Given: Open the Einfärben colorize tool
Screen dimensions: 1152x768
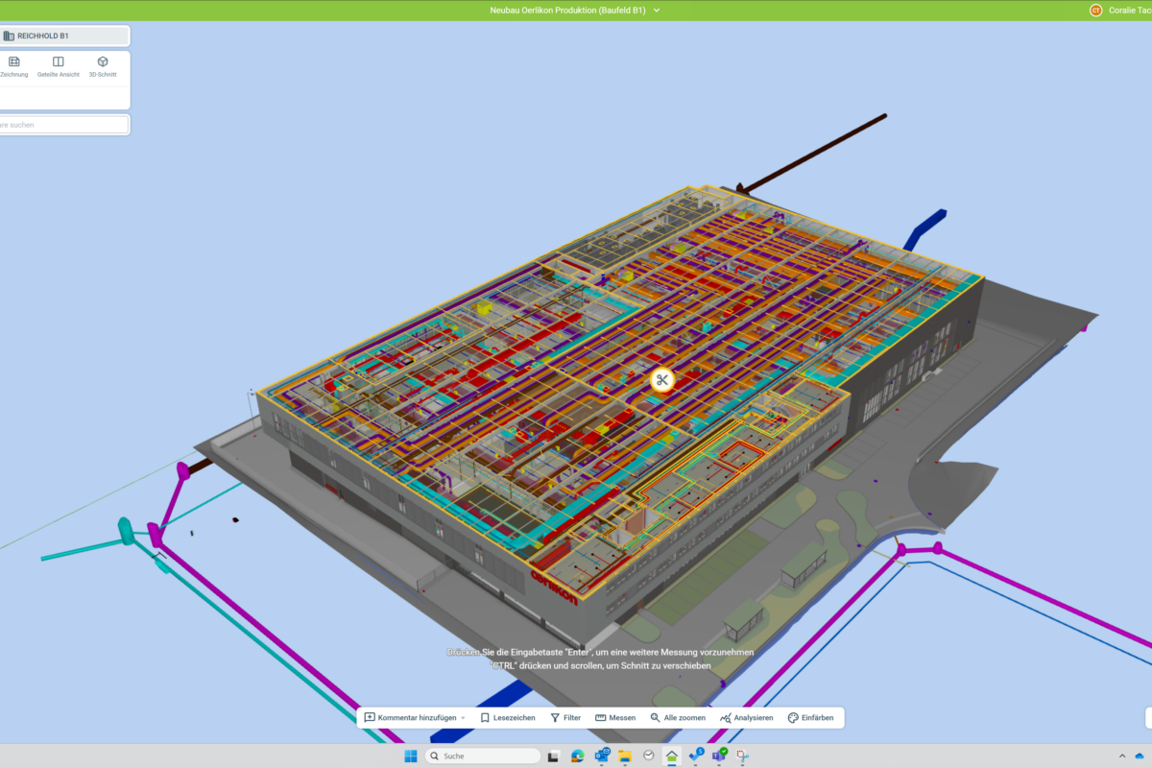Looking at the screenshot, I should click(811, 718).
